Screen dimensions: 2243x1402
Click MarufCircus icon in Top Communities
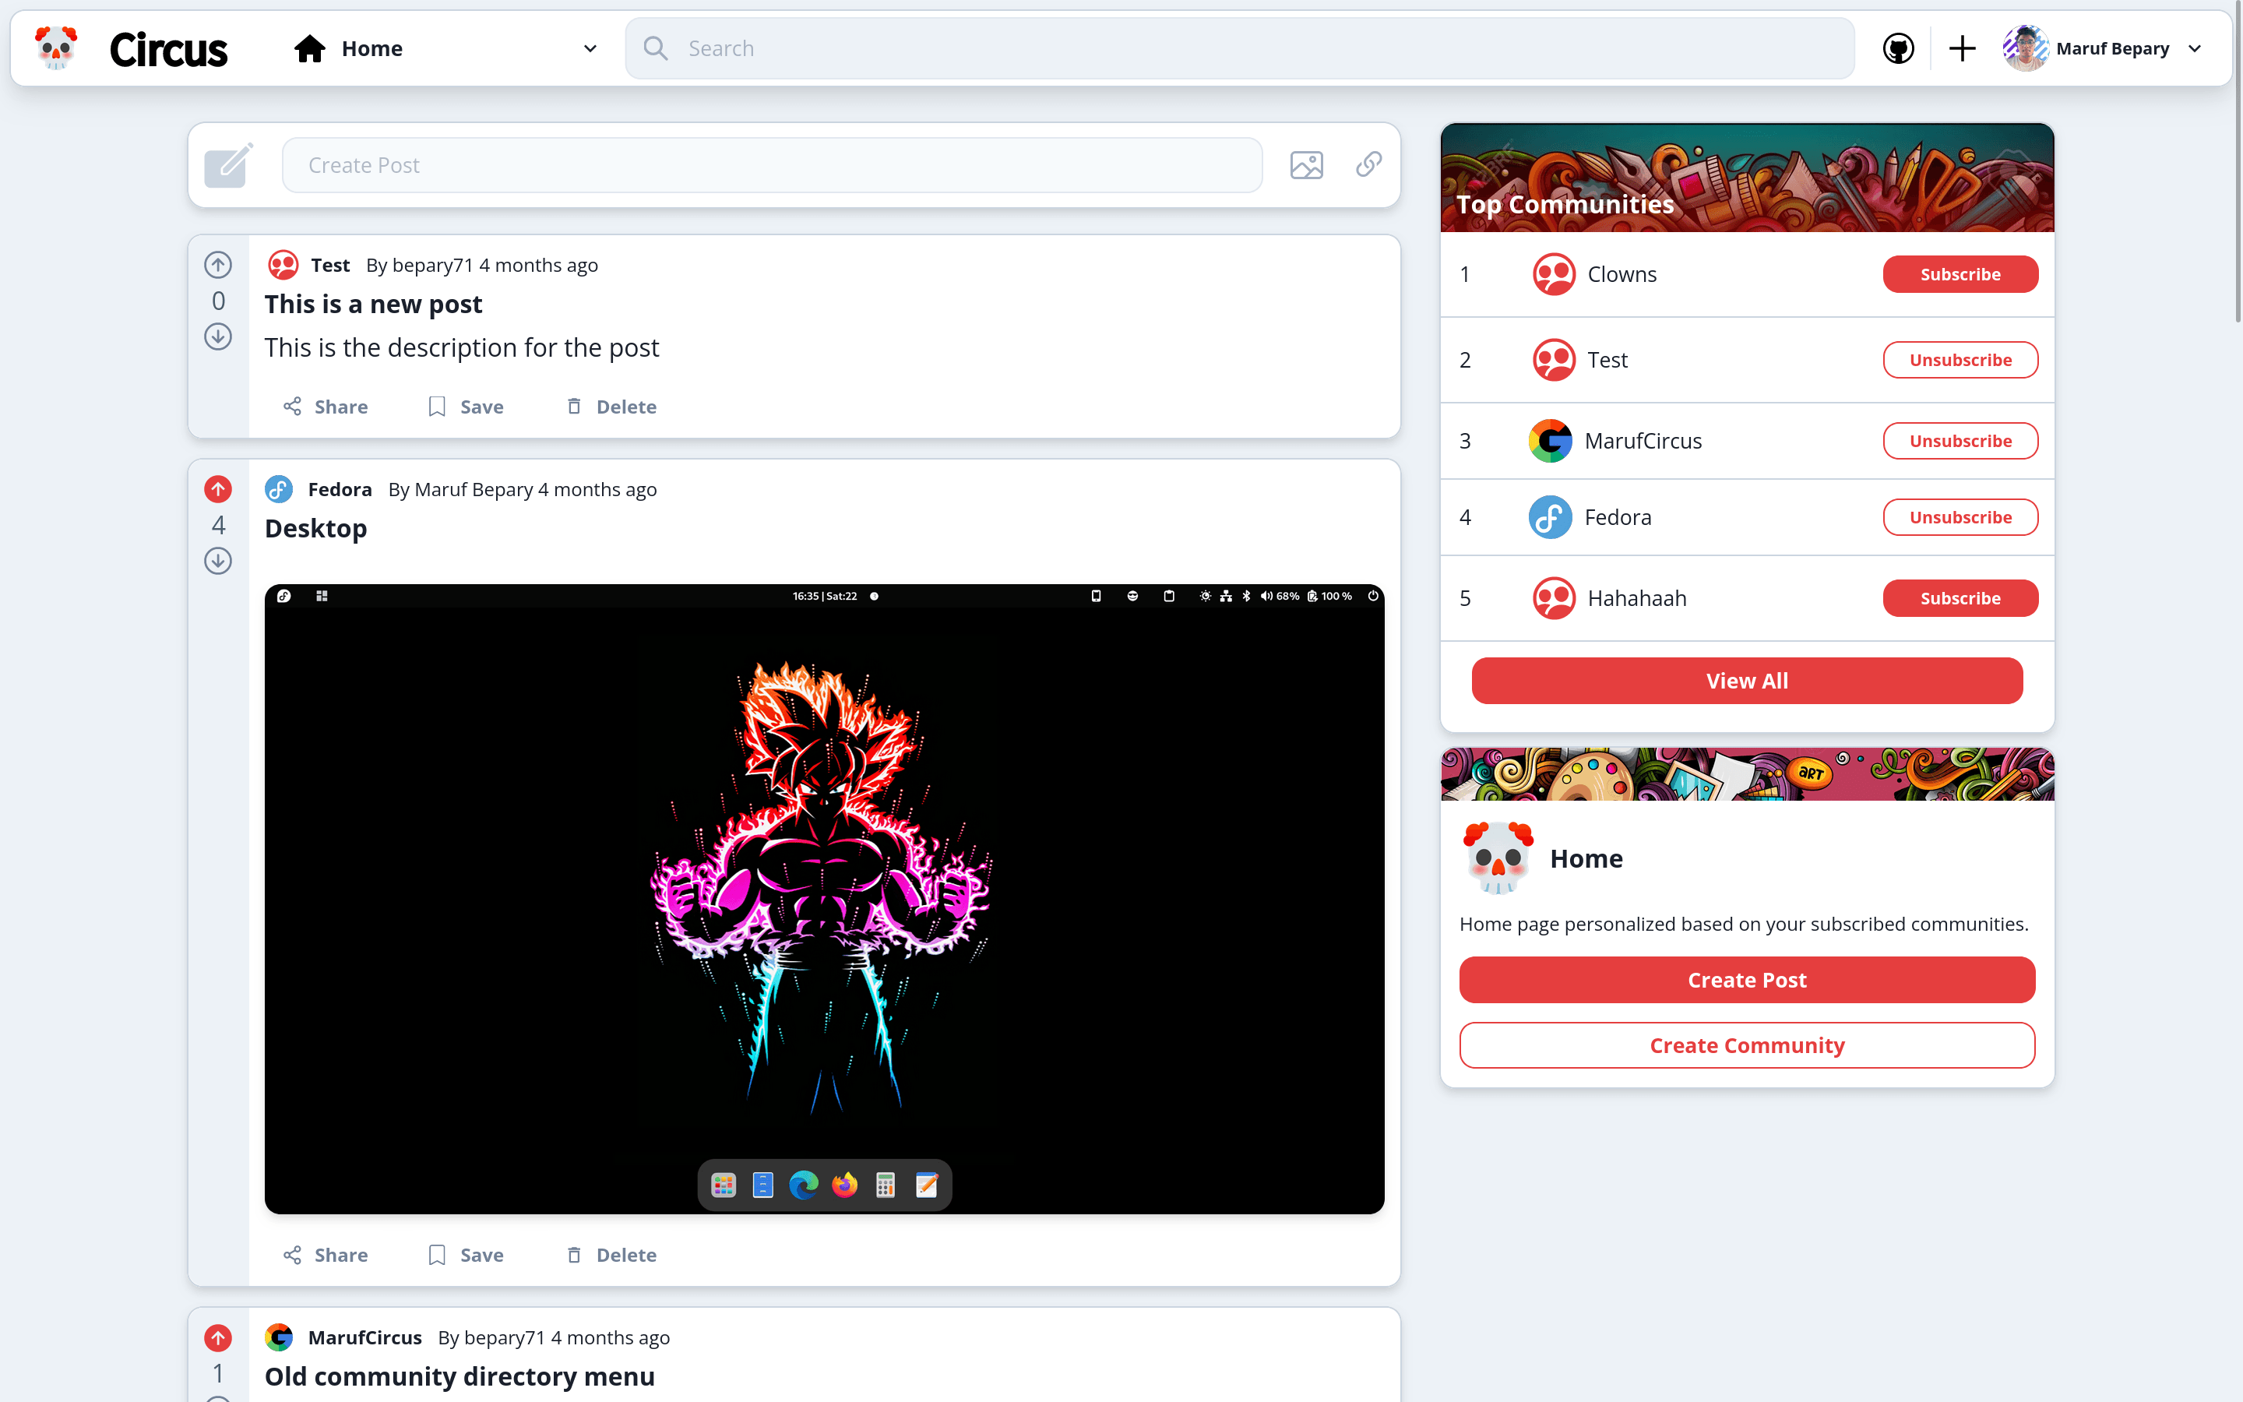pos(1550,442)
